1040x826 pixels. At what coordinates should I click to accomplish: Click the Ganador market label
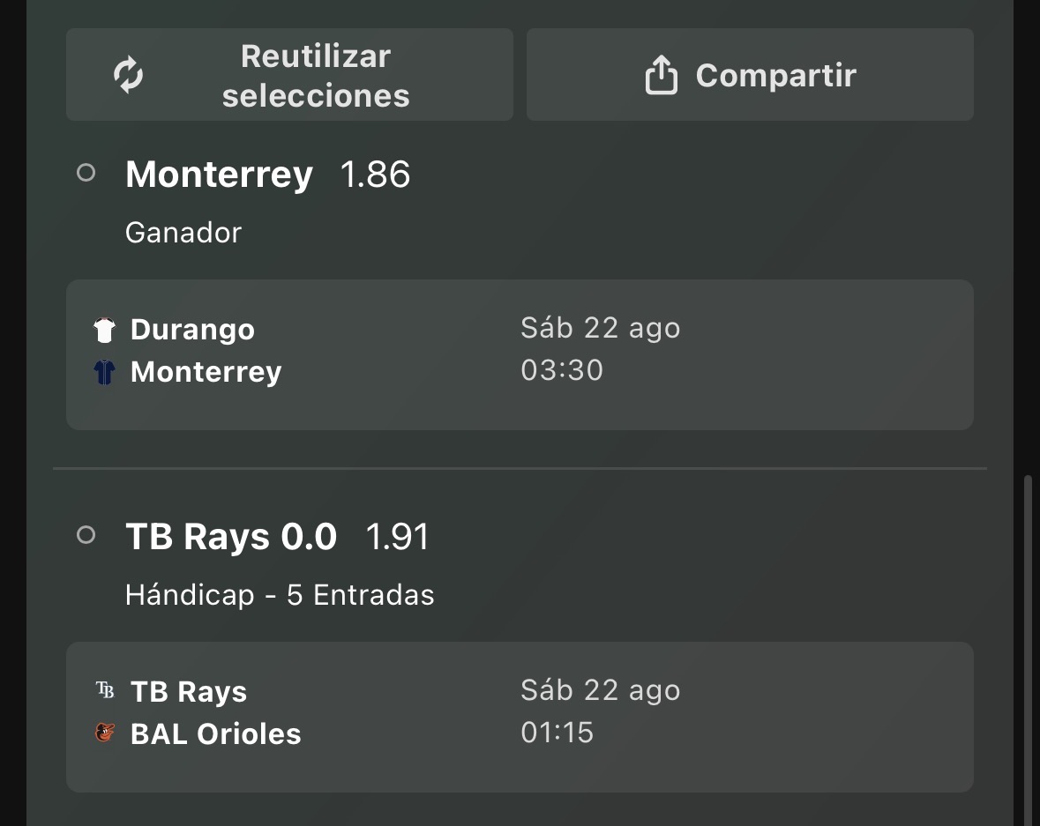(183, 233)
